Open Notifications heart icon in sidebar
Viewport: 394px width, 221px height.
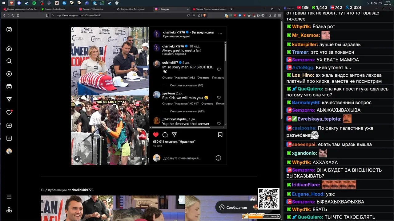(x=9, y=112)
